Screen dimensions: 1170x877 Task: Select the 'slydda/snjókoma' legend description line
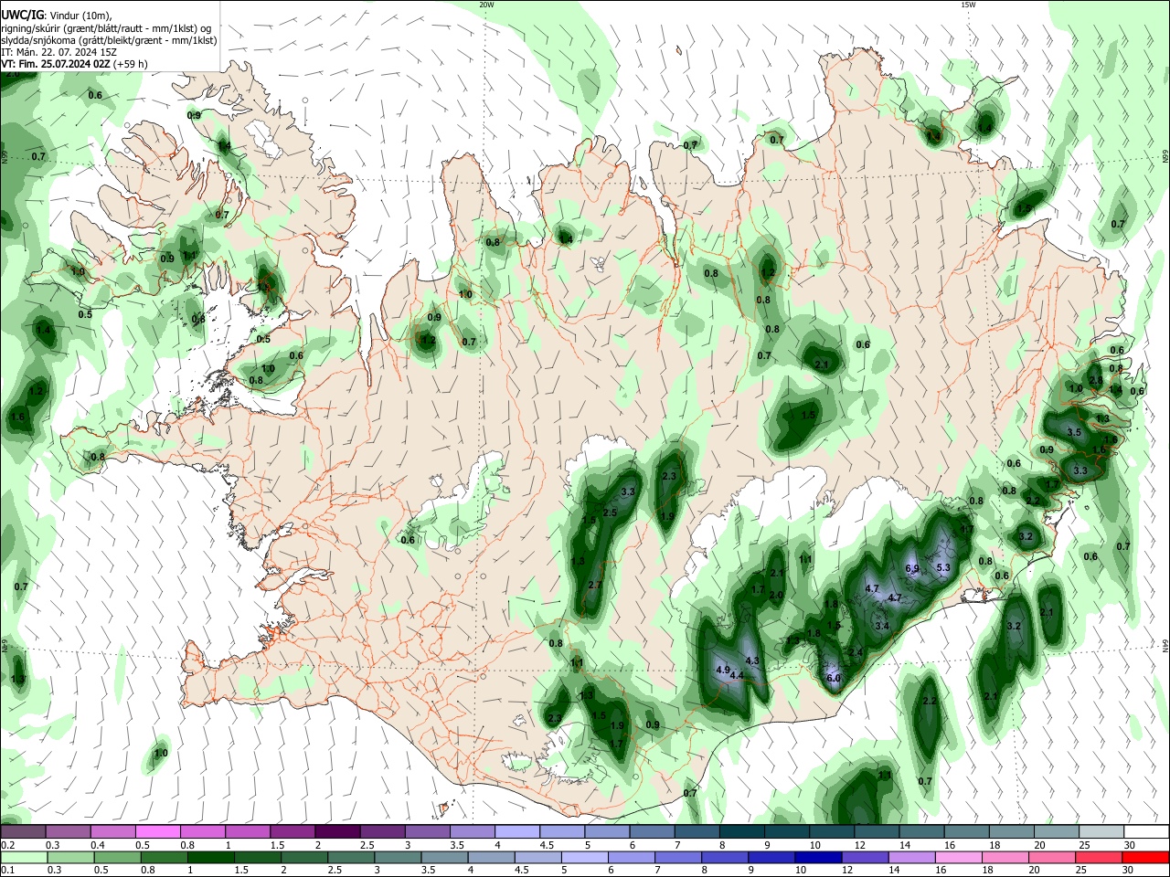tap(110, 40)
